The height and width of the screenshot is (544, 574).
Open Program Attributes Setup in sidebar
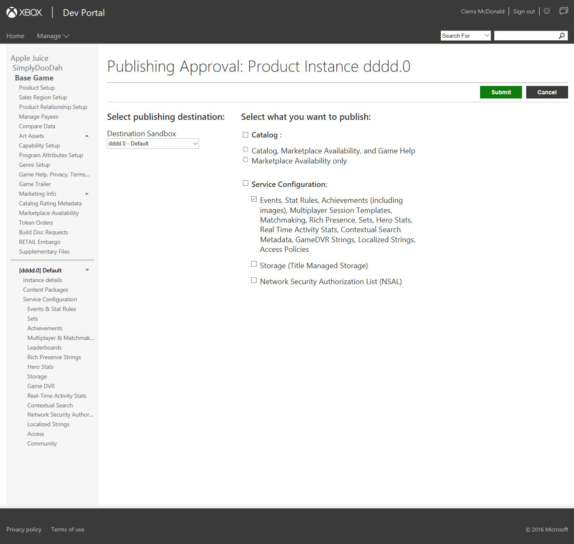pyautogui.click(x=51, y=155)
